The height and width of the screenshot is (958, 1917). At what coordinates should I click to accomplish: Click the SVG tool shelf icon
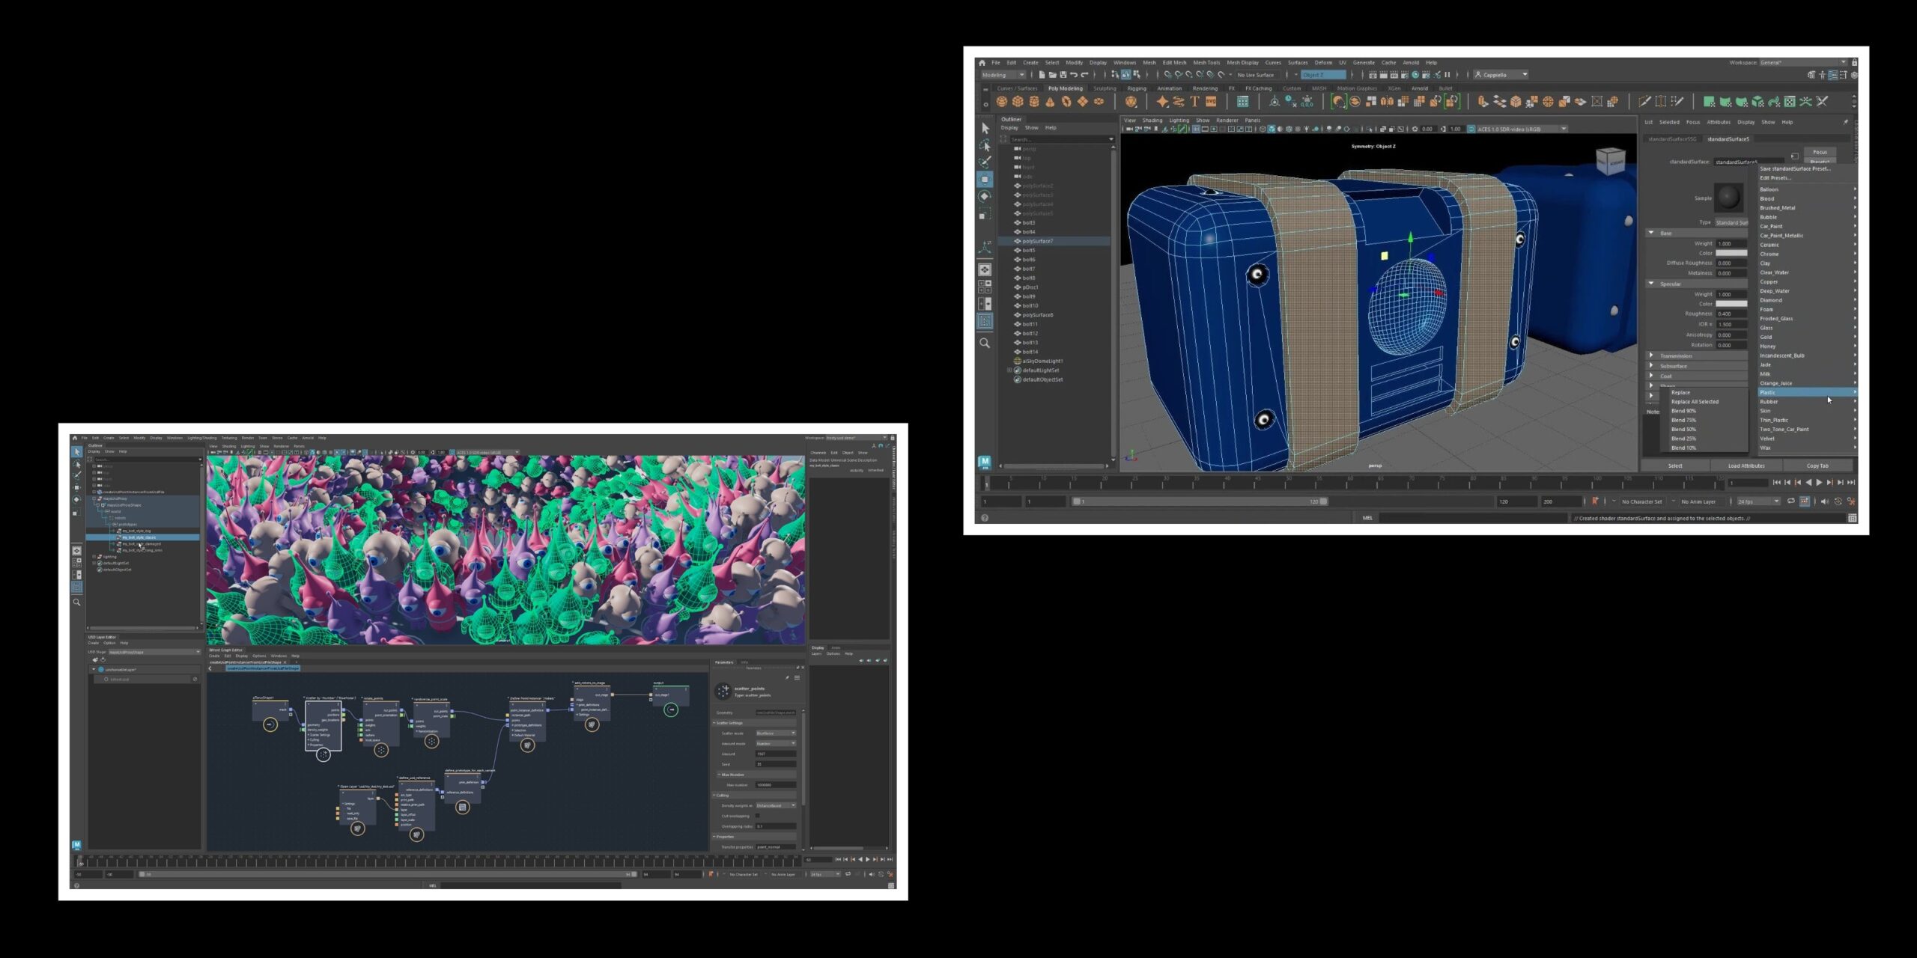(x=1211, y=102)
